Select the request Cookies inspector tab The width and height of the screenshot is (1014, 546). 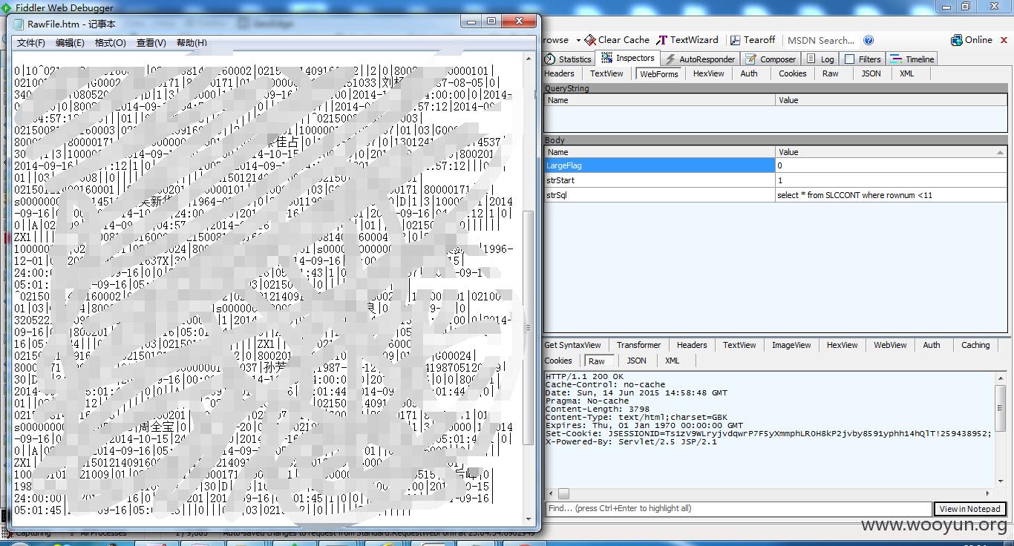click(x=792, y=73)
